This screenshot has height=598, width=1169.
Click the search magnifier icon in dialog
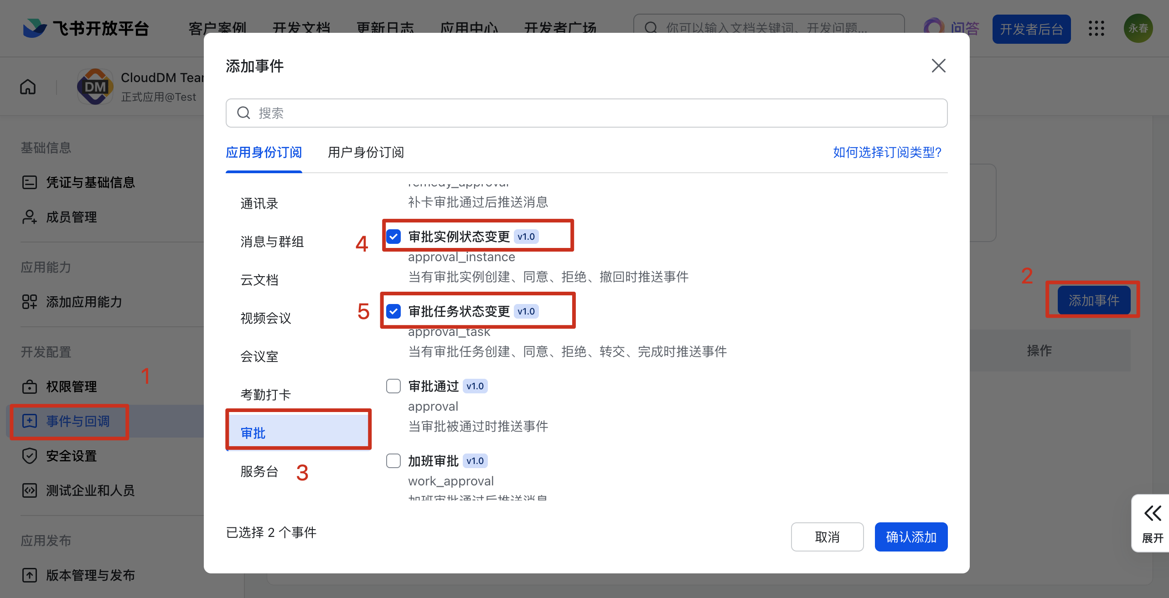tap(244, 113)
